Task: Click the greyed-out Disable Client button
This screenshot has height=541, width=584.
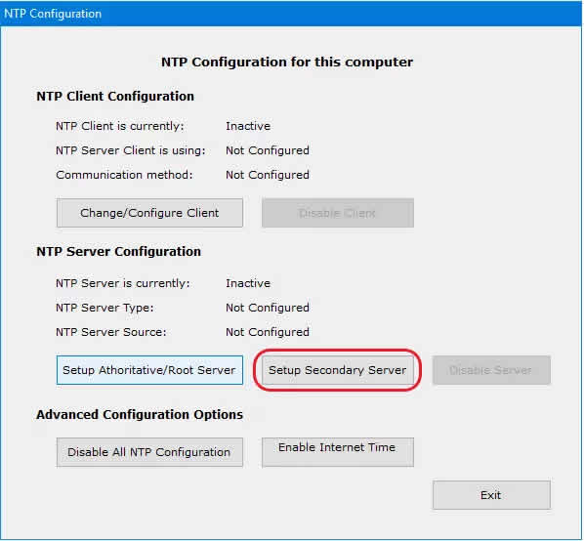Action: [x=338, y=213]
